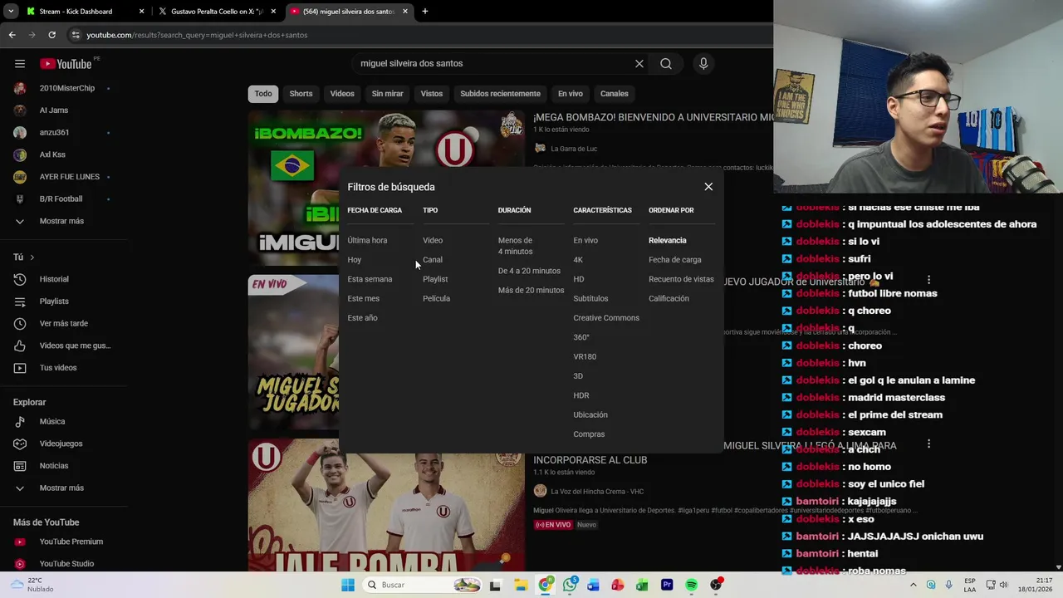1063x598 pixels.
Task: Open Ver más tarde in sidebar
Action: (63, 323)
